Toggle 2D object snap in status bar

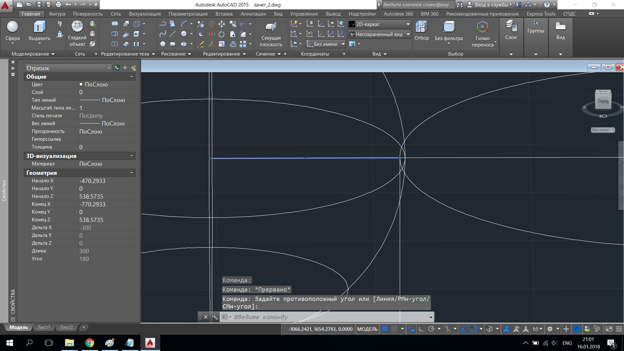(x=474, y=329)
